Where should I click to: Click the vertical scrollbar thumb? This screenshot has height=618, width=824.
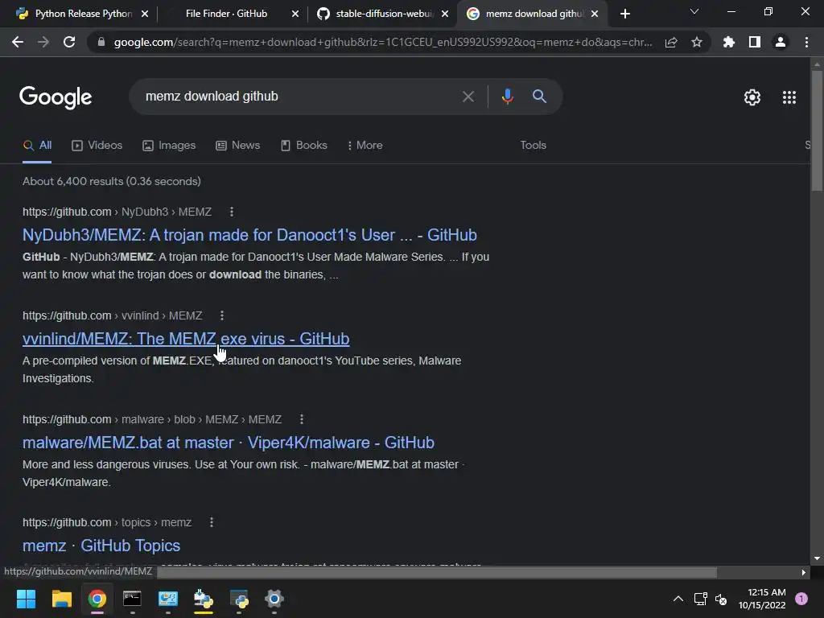click(x=817, y=131)
